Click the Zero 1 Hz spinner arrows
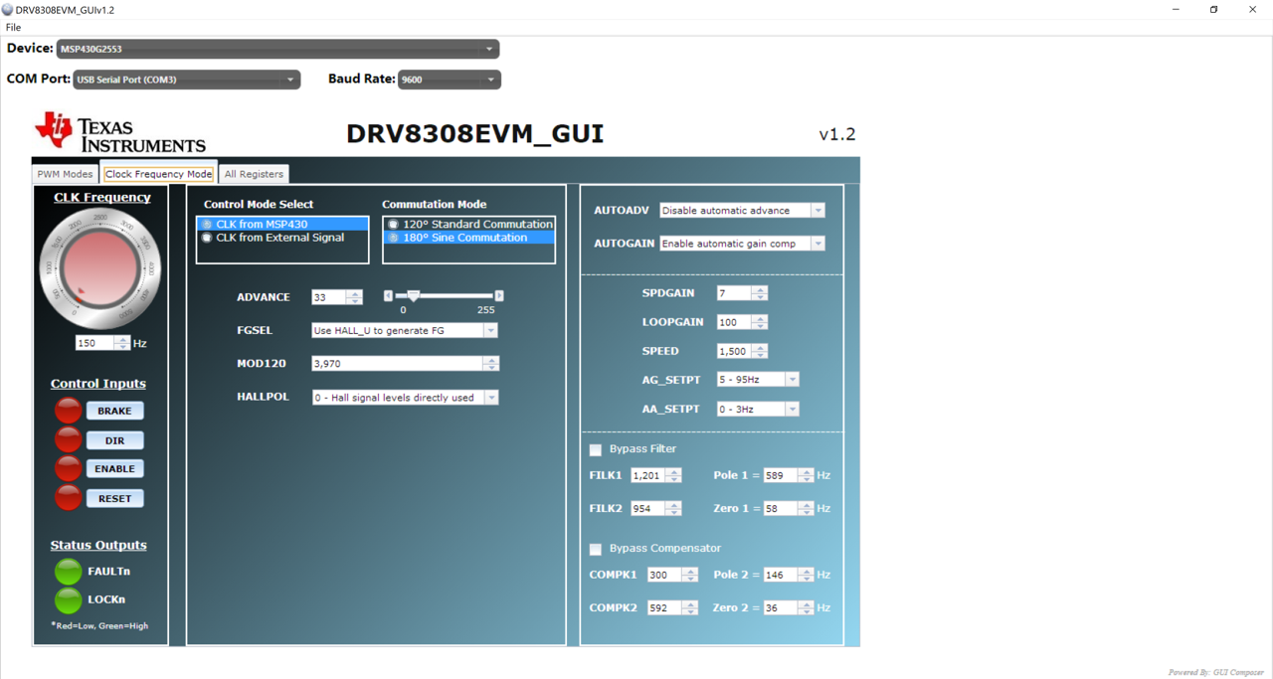Viewport: 1273px width, 679px height. click(x=806, y=508)
